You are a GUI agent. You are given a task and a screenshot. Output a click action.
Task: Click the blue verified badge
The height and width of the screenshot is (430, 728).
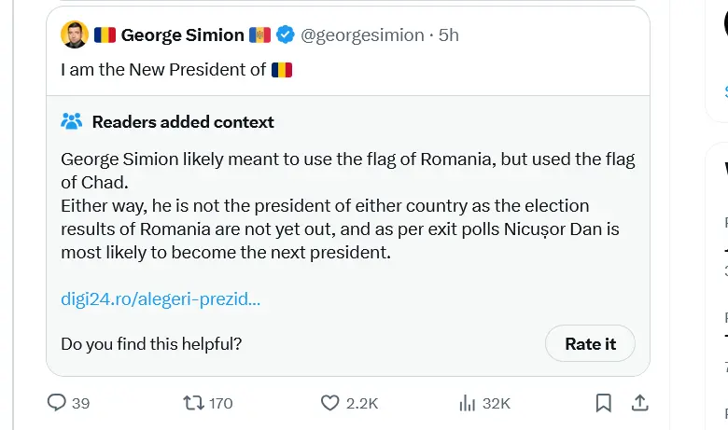click(285, 35)
